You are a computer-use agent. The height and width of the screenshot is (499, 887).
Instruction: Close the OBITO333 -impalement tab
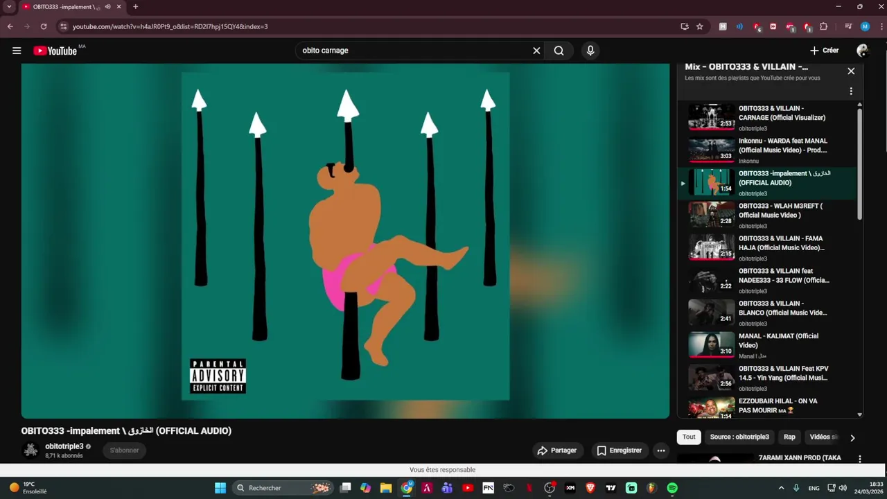(119, 7)
